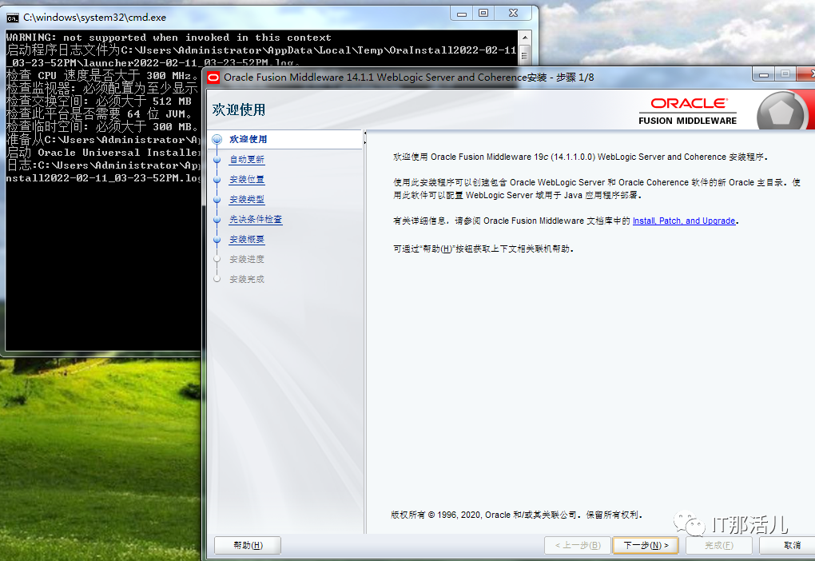Click welcome text mentioning 19c (14.1.1.0.0)
The width and height of the screenshot is (815, 561).
pyautogui.click(x=580, y=157)
